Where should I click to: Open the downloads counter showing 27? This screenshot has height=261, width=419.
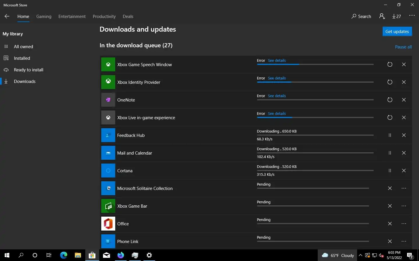click(397, 16)
